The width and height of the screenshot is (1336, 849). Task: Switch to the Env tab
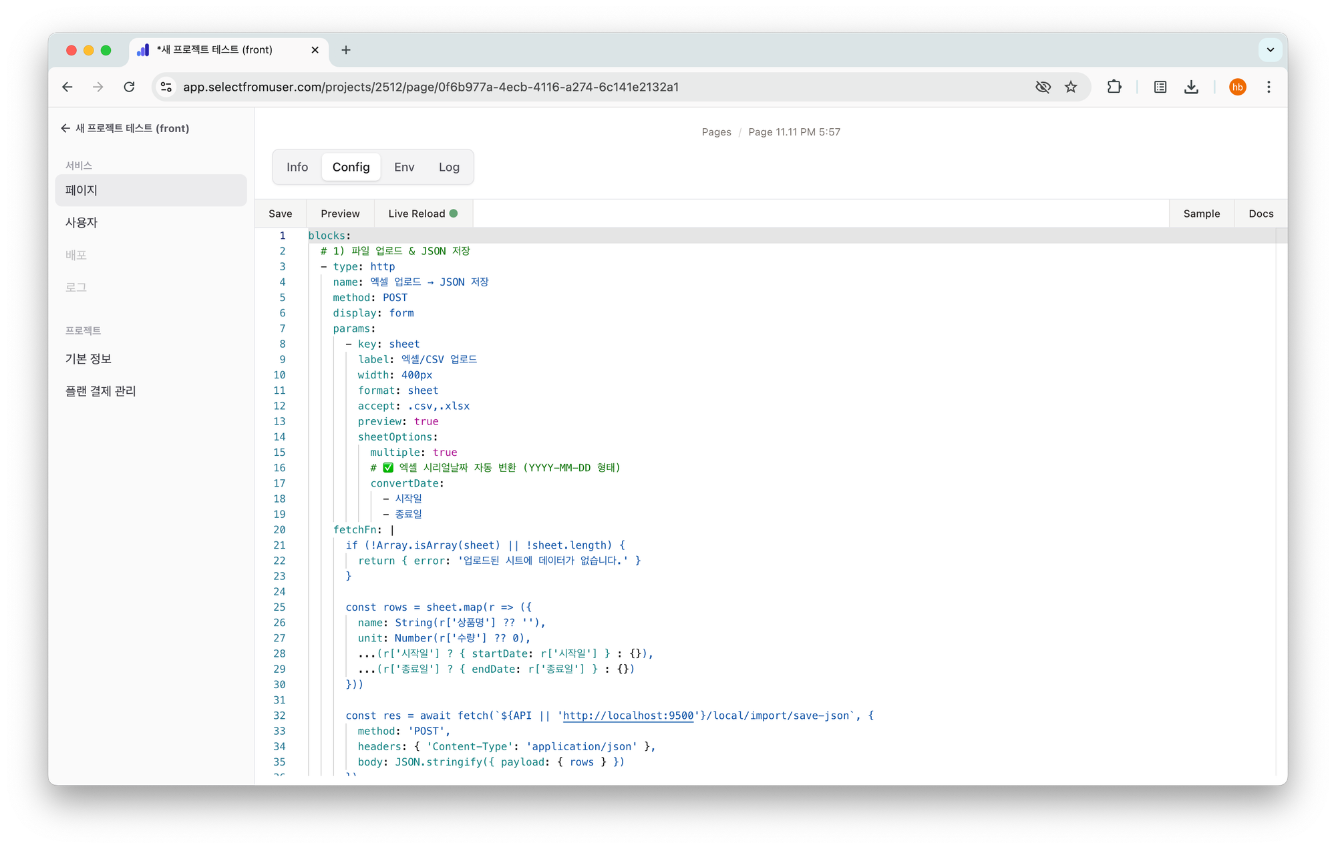coord(404,167)
